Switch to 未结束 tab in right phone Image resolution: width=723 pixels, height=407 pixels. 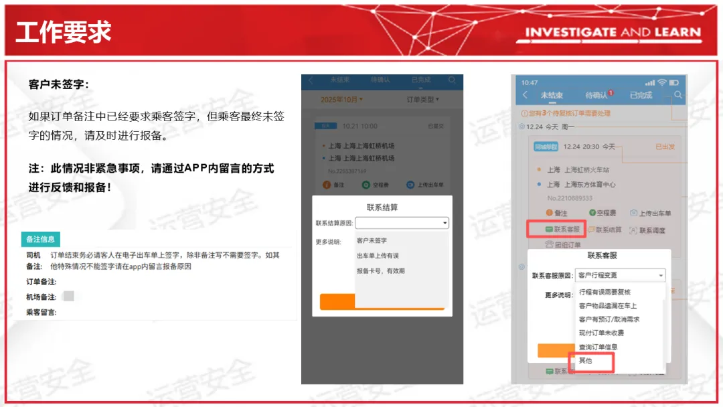552,95
